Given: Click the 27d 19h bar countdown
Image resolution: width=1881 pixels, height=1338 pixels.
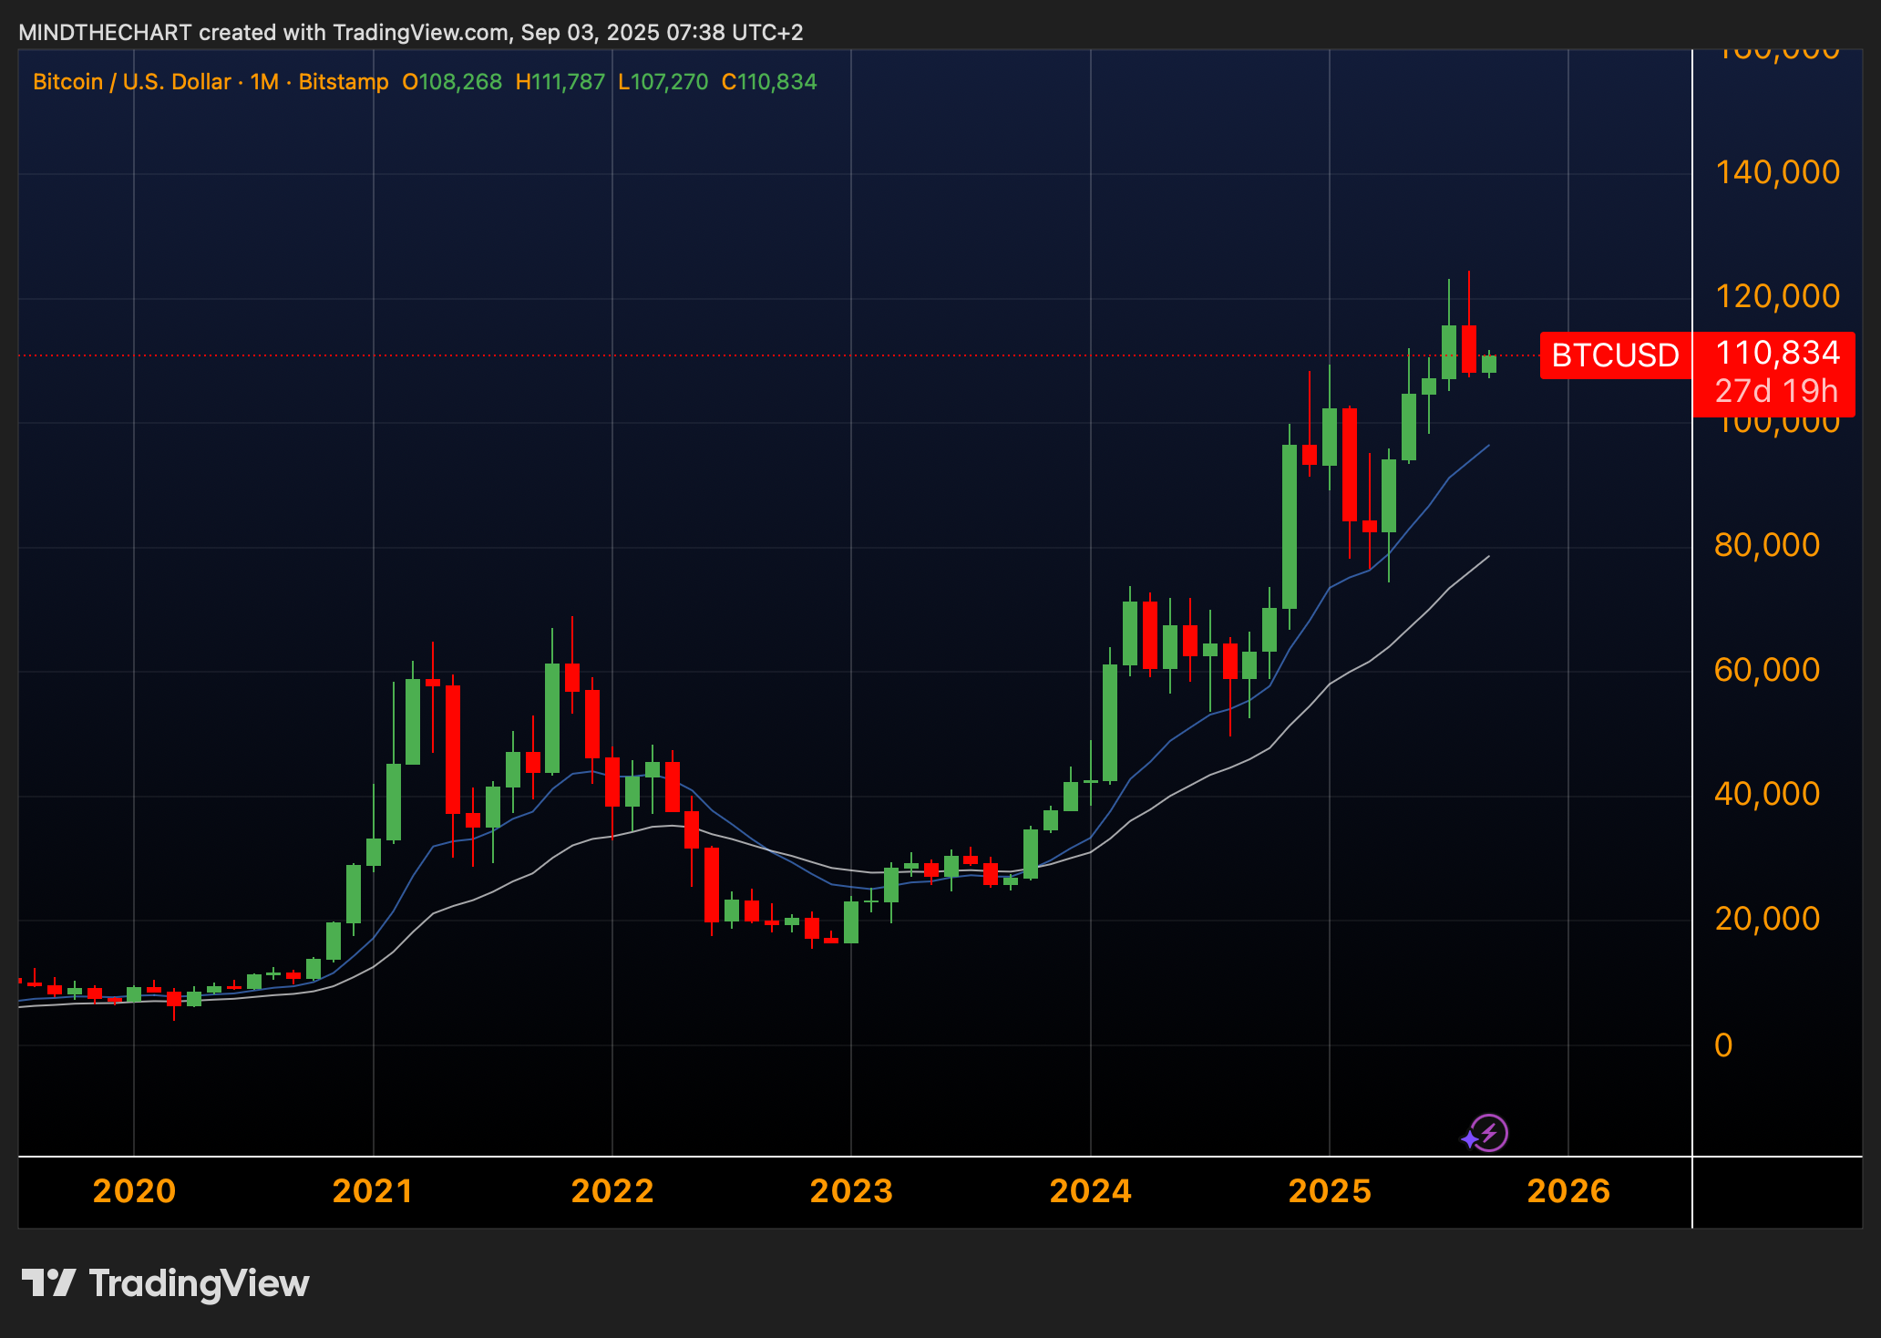Looking at the screenshot, I should coord(1776,391).
